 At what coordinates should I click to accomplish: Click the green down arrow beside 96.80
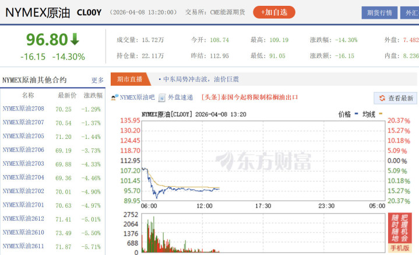click(x=75, y=40)
